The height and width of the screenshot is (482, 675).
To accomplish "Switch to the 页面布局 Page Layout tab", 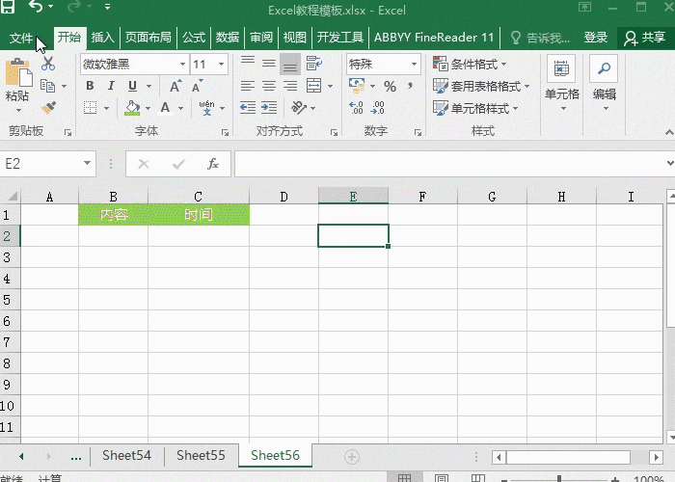I will (x=148, y=38).
